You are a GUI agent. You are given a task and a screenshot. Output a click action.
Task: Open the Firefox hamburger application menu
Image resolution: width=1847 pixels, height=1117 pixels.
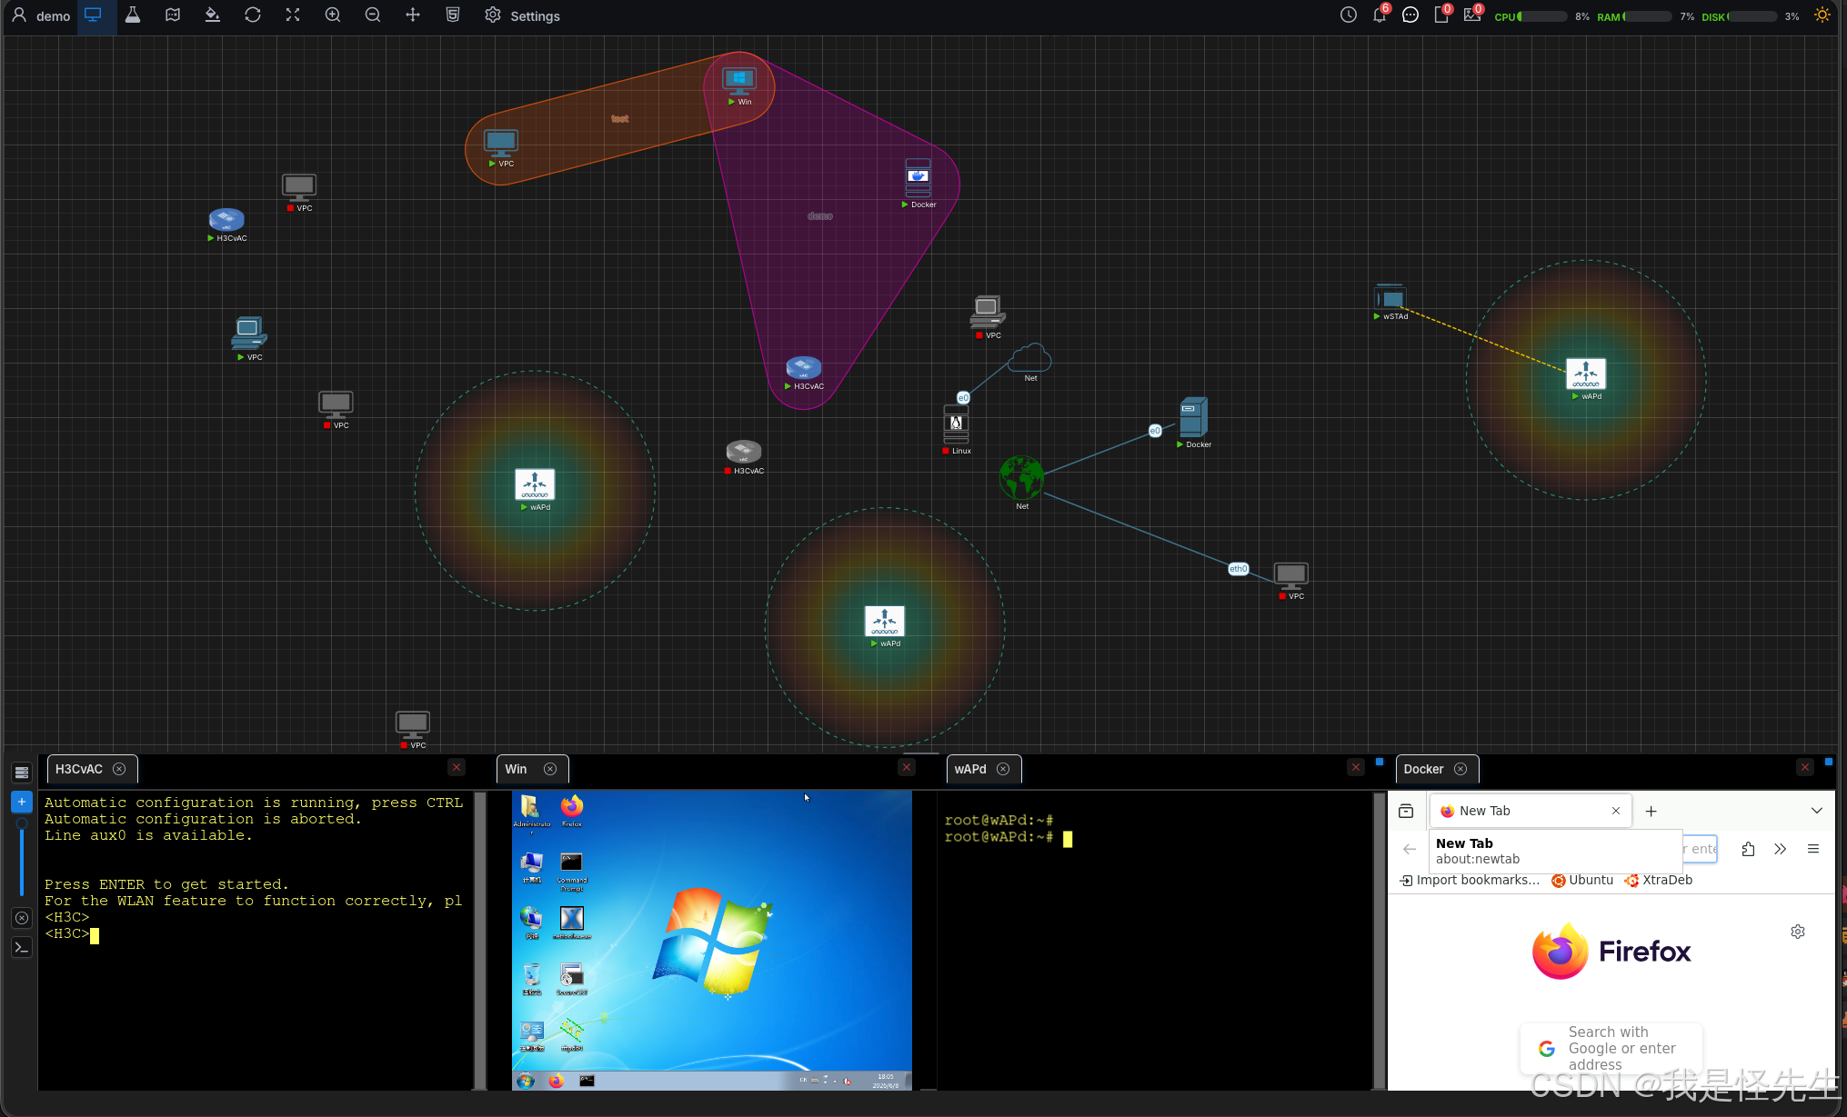(1813, 849)
